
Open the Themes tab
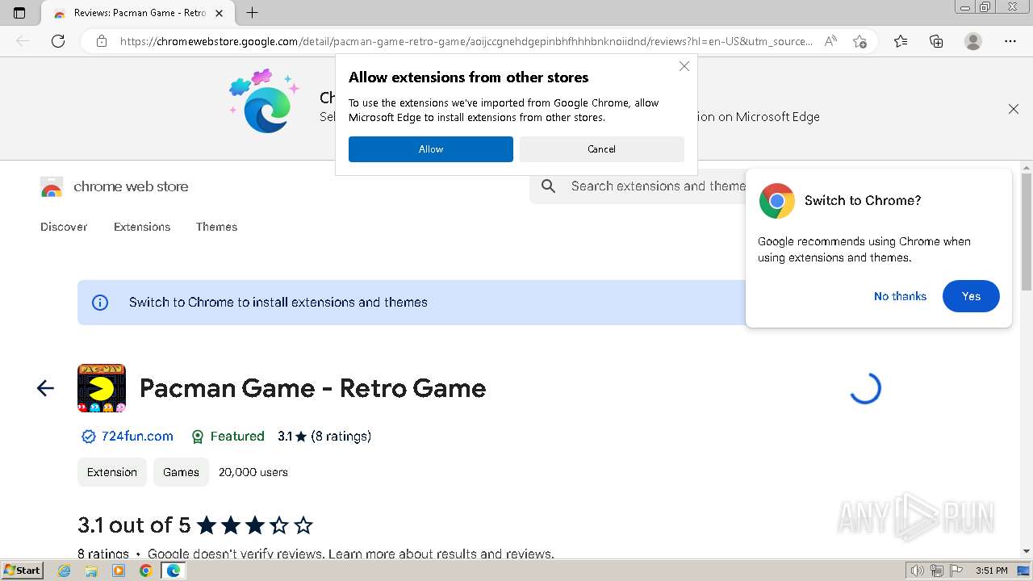click(x=216, y=227)
